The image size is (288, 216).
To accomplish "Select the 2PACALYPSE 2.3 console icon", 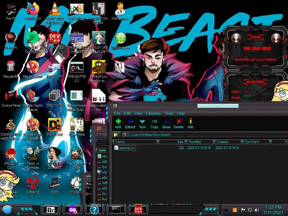I will 77,72.
